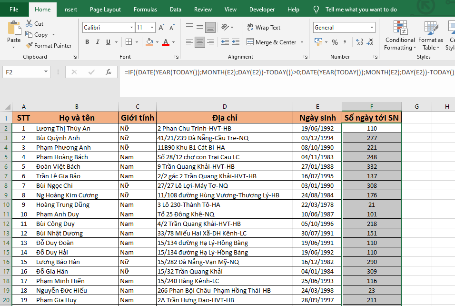Open the General number format dropdown
Viewport: 455px width, 306px height.
click(372, 28)
